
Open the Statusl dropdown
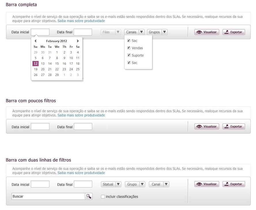coord(111,184)
